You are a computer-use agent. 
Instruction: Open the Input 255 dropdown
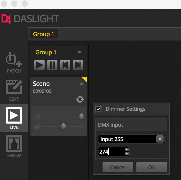(x=131, y=139)
